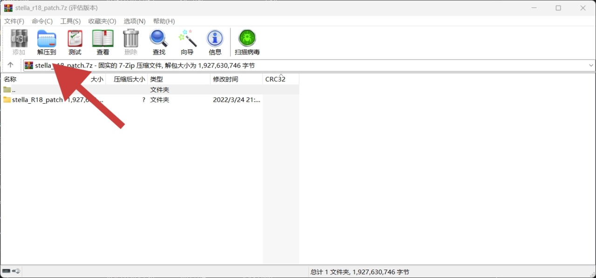Screen dimensions: 596x278
Task: Run the Scan virus (扫描病毒) icon
Action: [x=247, y=42]
